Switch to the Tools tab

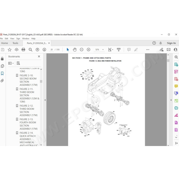[x=15, y=43]
